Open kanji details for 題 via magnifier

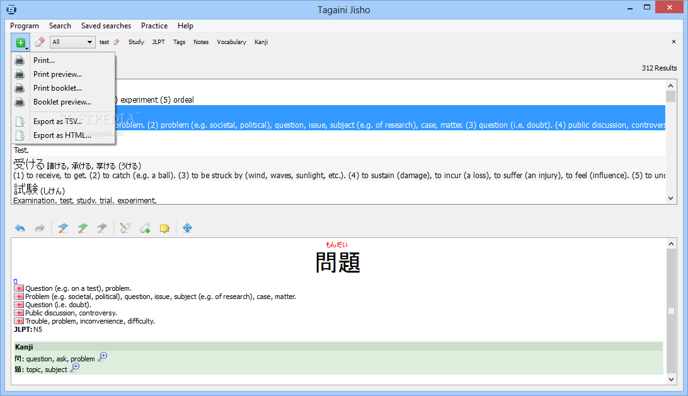click(x=75, y=368)
